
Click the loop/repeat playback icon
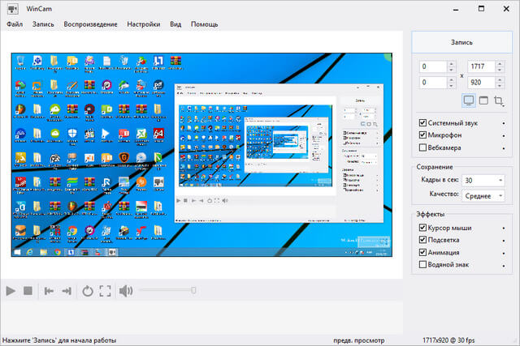[87, 290]
